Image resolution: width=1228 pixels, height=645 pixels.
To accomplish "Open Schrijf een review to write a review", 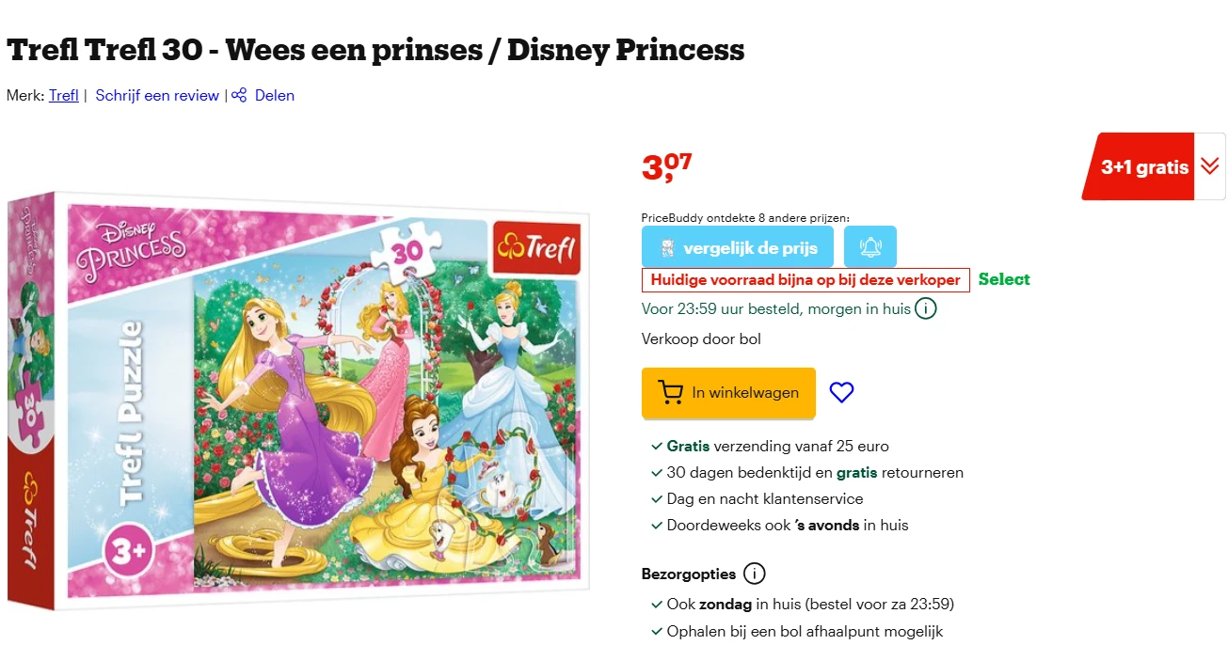I will [156, 95].
